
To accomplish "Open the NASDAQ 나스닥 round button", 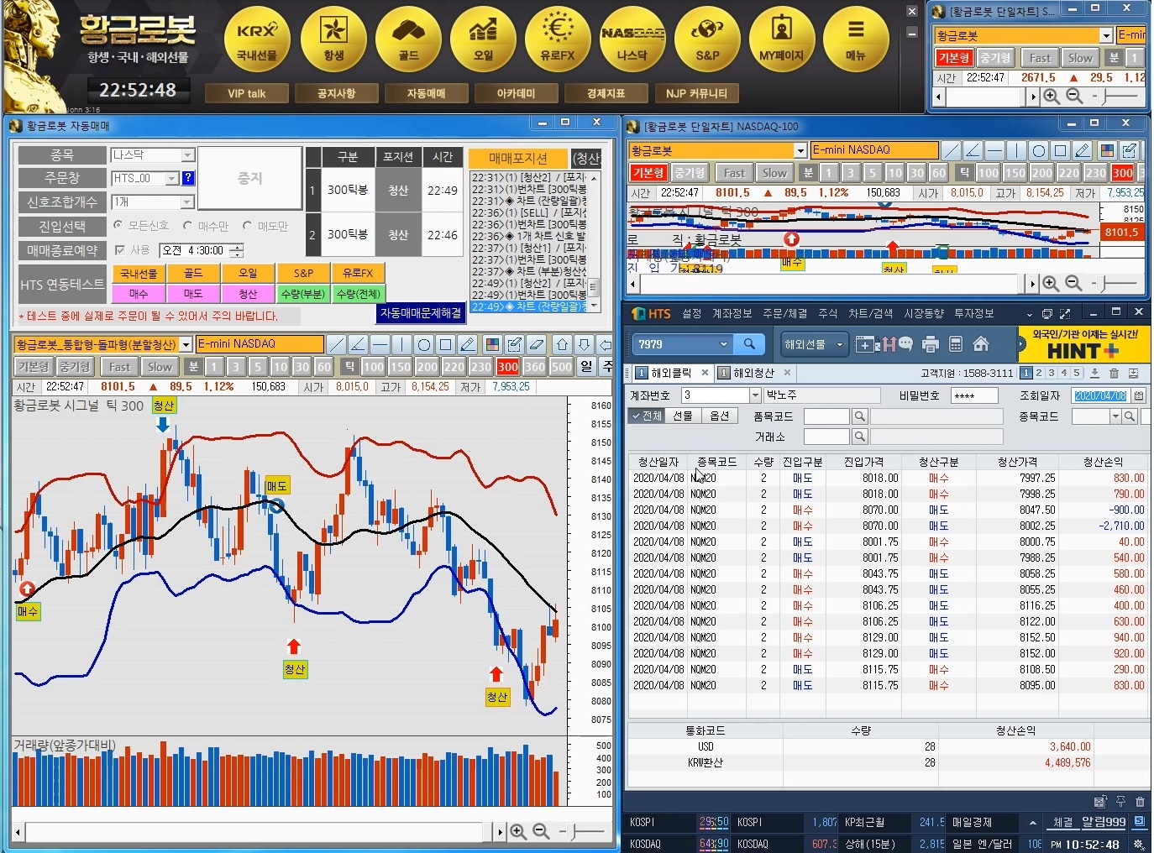I will (x=632, y=39).
